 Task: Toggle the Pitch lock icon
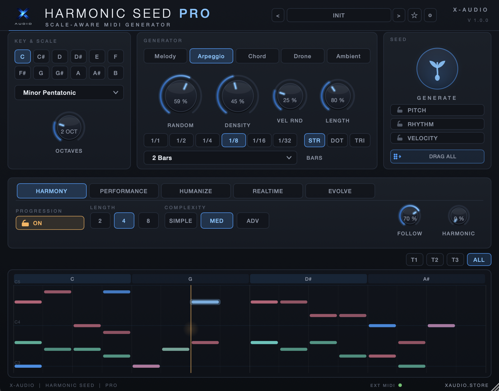click(x=400, y=110)
